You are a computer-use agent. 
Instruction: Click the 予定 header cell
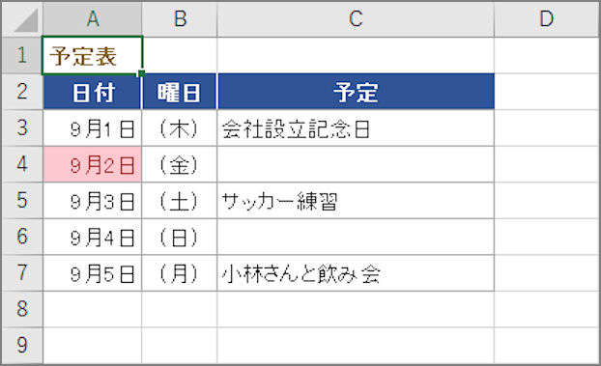356,92
